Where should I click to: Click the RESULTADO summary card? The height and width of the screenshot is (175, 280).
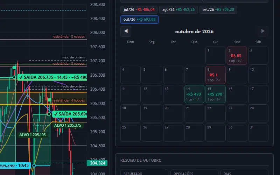tap(144, 172)
